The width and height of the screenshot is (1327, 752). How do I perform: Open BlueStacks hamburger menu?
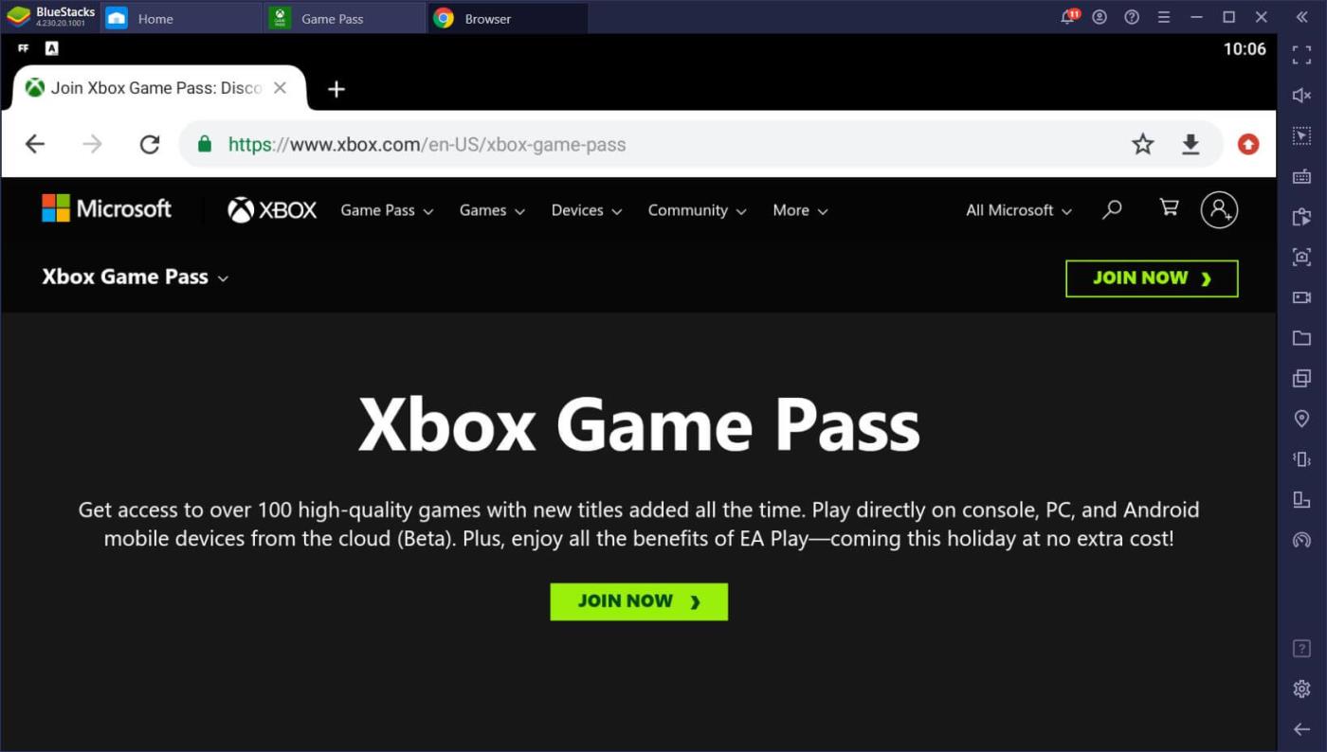tap(1164, 17)
